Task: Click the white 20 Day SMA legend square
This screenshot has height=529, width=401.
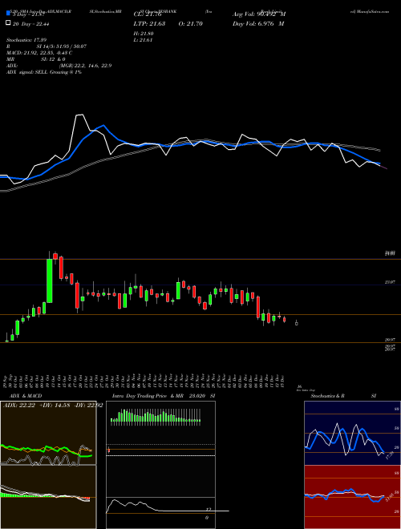Action: pyautogui.click(x=8, y=23)
